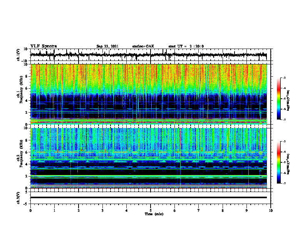305x236 pixels.
Task: Click the "Time (min)" x-axis label
Action: coord(154,214)
